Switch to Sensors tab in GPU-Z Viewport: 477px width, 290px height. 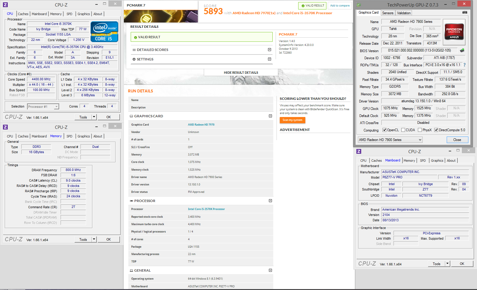pos(388,13)
